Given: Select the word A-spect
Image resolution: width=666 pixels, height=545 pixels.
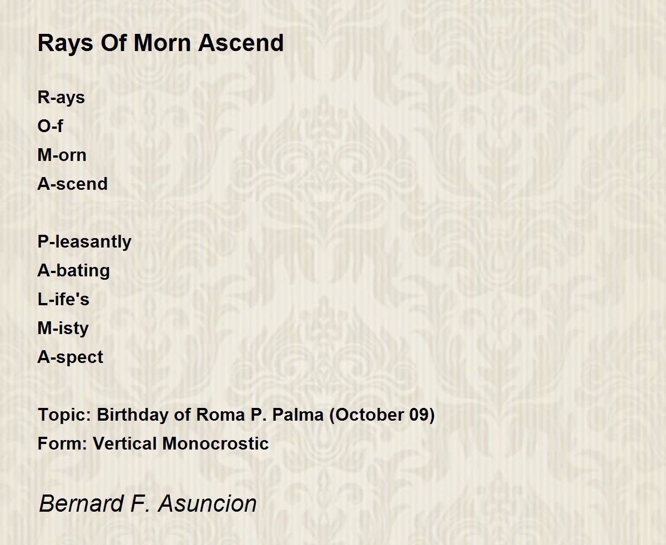Looking at the screenshot, I should 70,357.
